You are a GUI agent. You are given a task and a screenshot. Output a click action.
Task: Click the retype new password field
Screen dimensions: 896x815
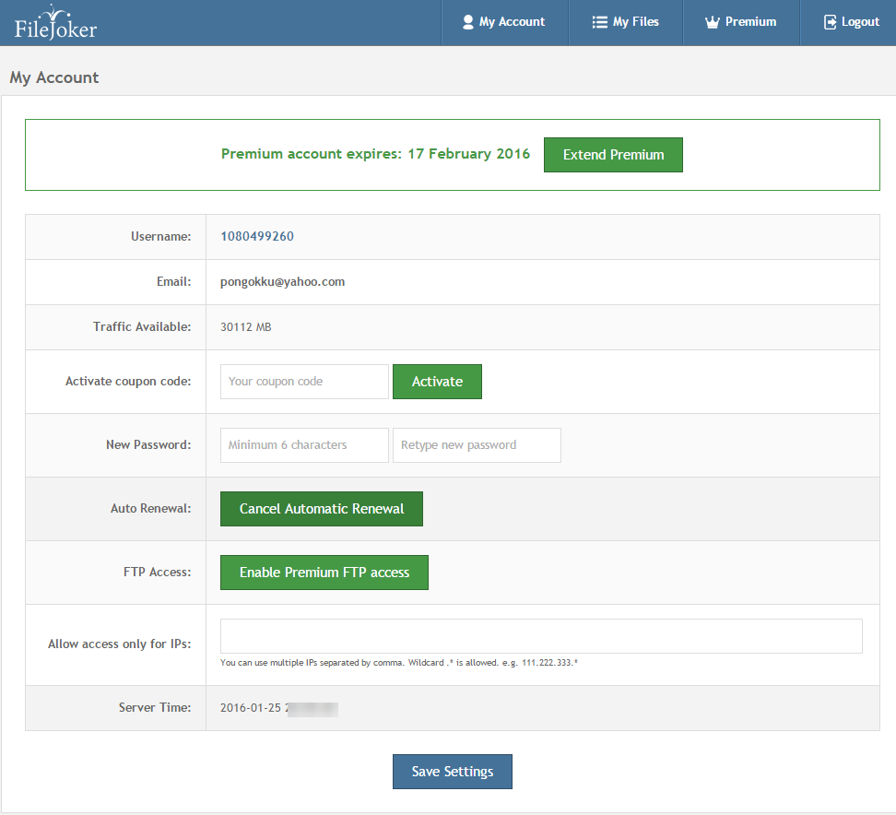477,444
